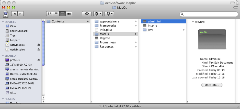Switch to Cover Flow view
Image resolution: width=240 pixels, height=109 pixels.
(x=68, y=14)
